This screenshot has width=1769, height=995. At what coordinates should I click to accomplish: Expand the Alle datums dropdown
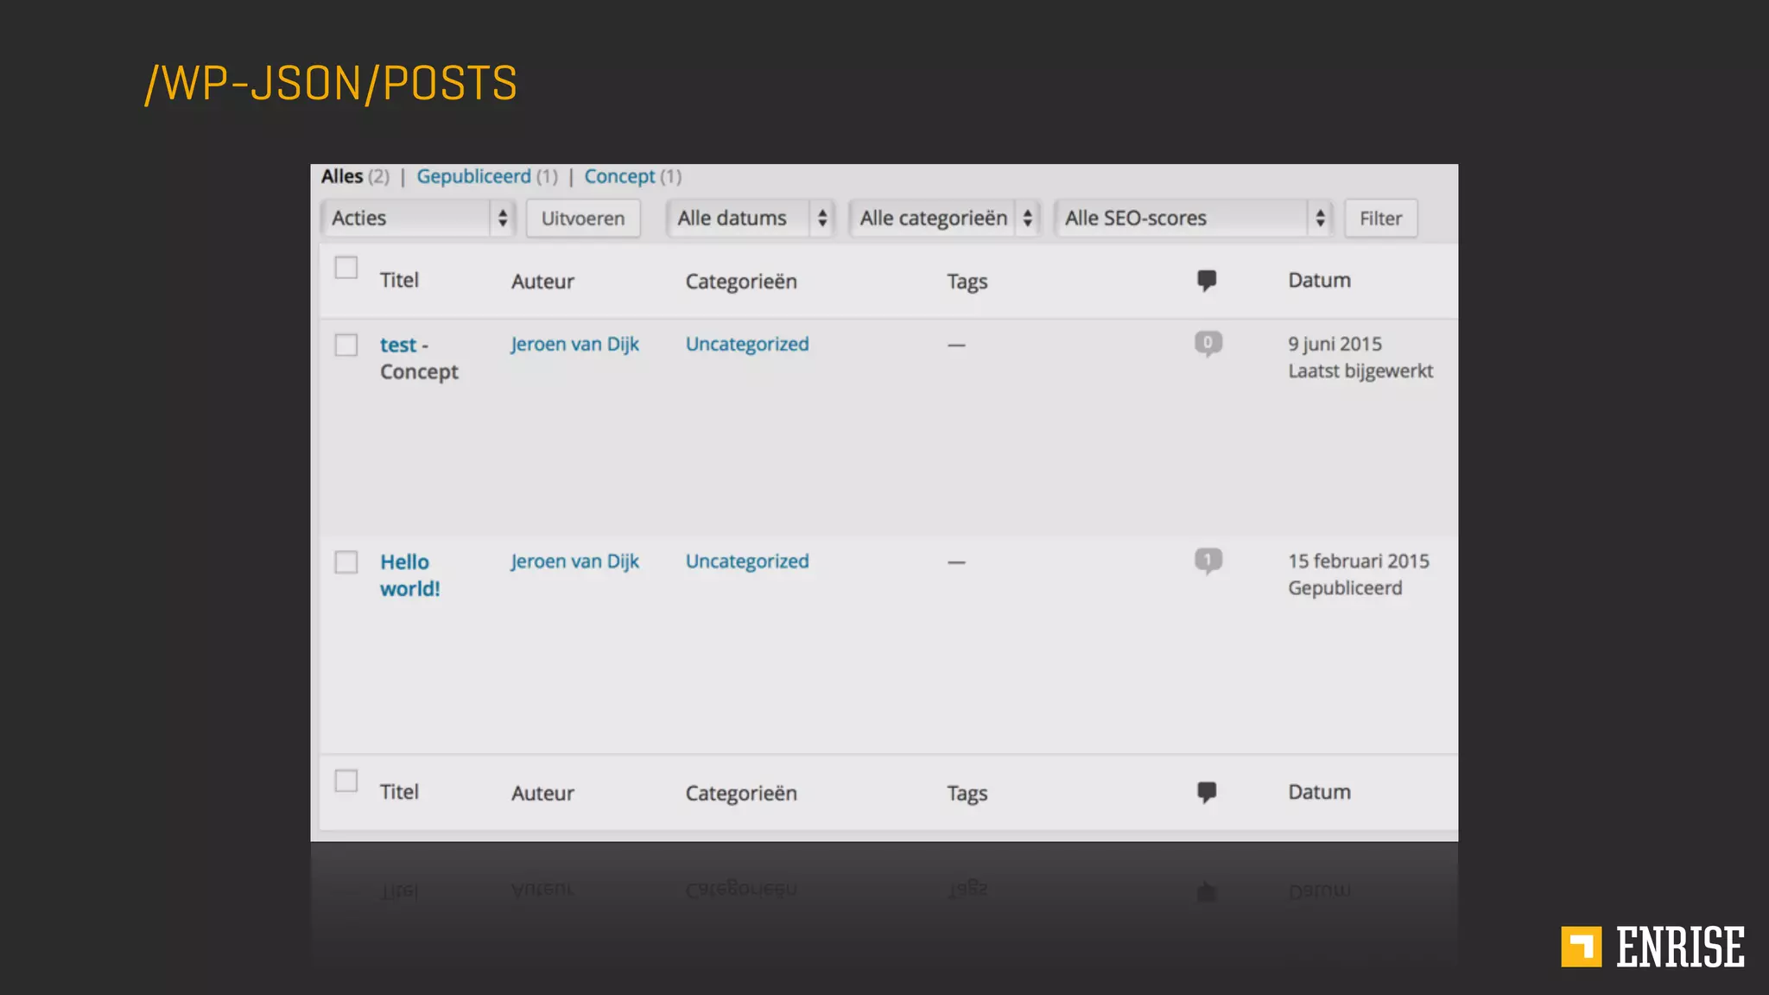click(749, 219)
